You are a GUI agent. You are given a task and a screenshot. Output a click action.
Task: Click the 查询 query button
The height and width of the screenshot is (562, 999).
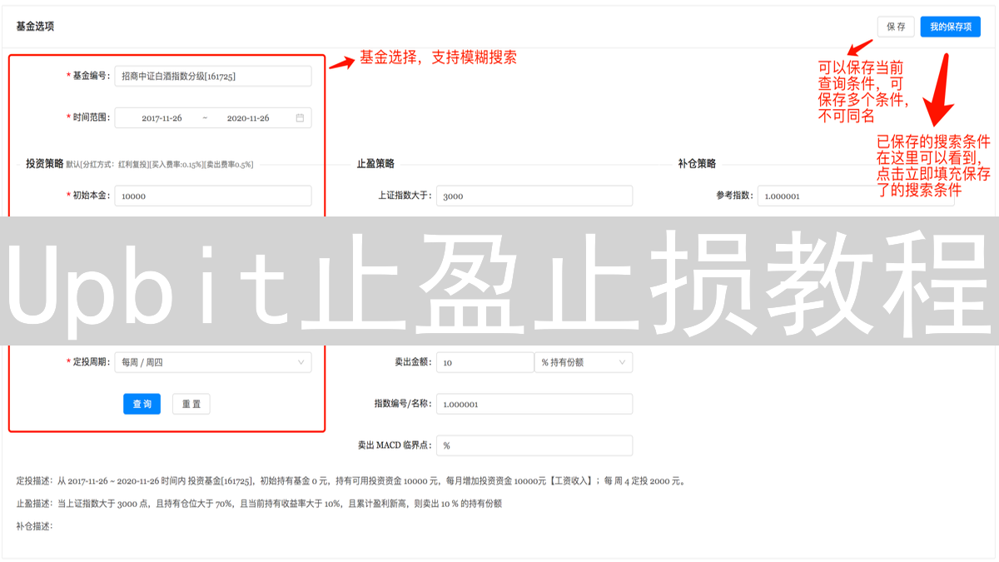tap(142, 404)
